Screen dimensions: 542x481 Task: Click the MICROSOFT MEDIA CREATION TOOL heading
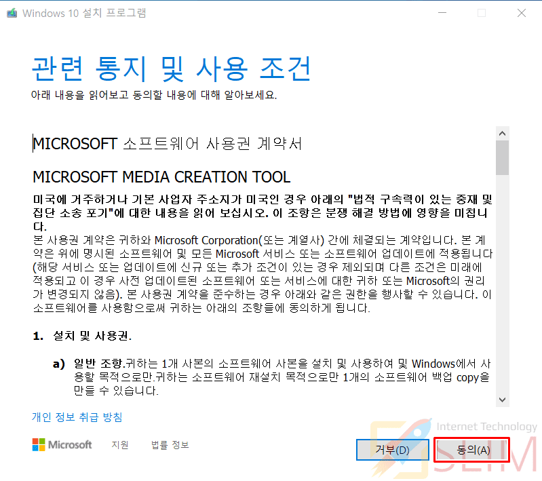(161, 177)
